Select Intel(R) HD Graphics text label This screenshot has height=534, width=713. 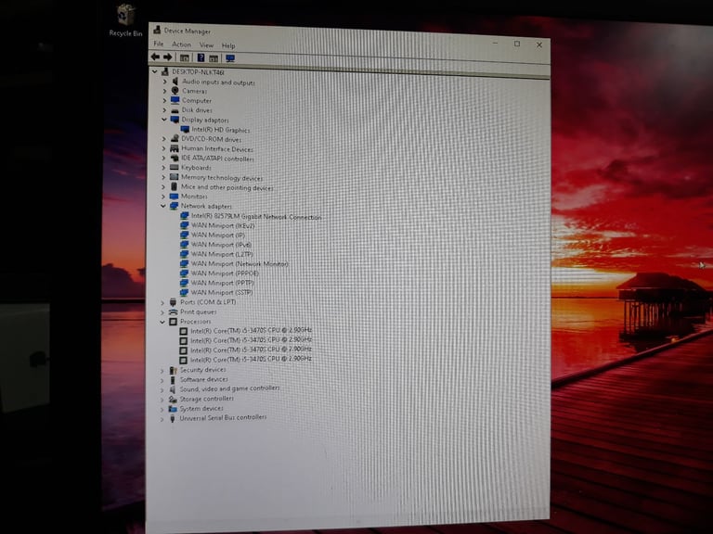click(221, 130)
